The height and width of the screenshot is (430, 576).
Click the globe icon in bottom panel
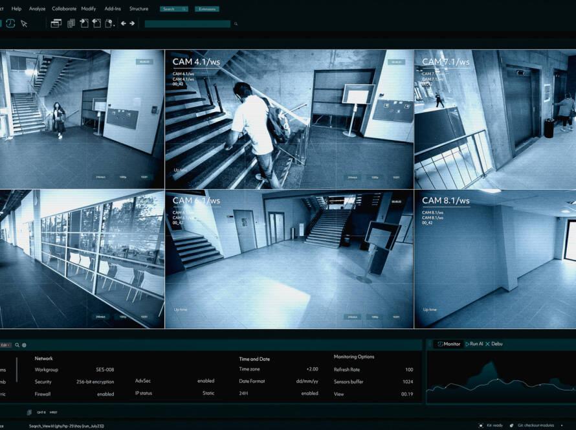(25, 345)
